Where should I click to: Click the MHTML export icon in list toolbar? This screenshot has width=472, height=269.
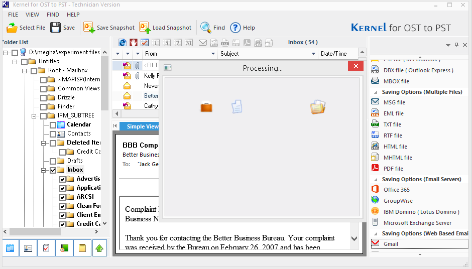click(x=269, y=43)
